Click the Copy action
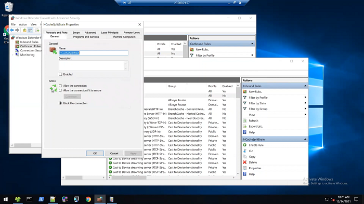This screenshot has height=204, width=364. [252, 157]
